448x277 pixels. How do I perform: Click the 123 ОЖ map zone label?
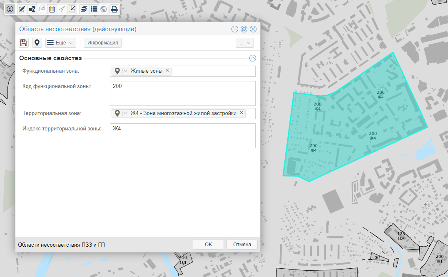coord(401,236)
